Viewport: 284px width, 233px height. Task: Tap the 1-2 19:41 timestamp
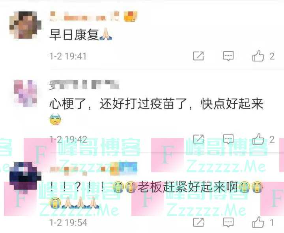click(x=68, y=56)
